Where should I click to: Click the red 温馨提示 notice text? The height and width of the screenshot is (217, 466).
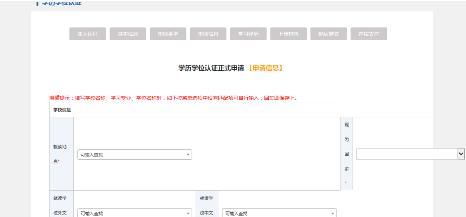point(173,98)
